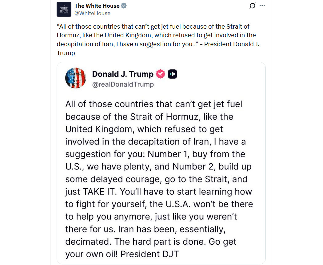Click the quoted line starting "United Kingdom, which refused"
Image resolution: width=323 pixels, height=265 pixels.
[x=144, y=129]
